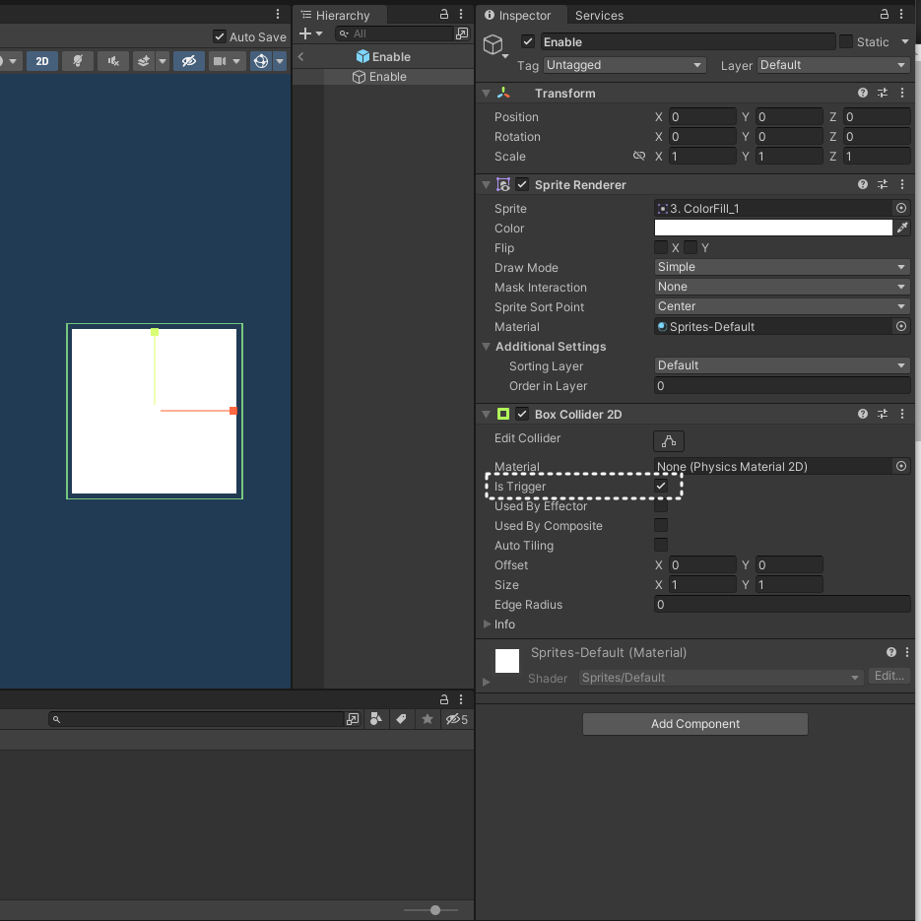Image resolution: width=921 pixels, height=921 pixels.
Task: Lock the Hierarchy panel
Action: [444, 14]
